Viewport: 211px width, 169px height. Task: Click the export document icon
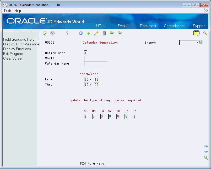point(120,33)
